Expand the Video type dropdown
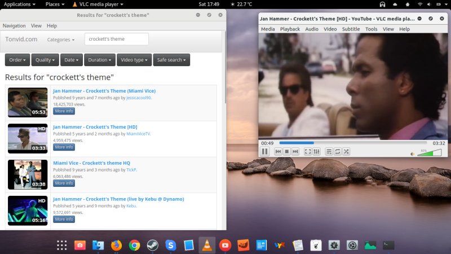Image resolution: width=451 pixels, height=254 pixels. 134,60
